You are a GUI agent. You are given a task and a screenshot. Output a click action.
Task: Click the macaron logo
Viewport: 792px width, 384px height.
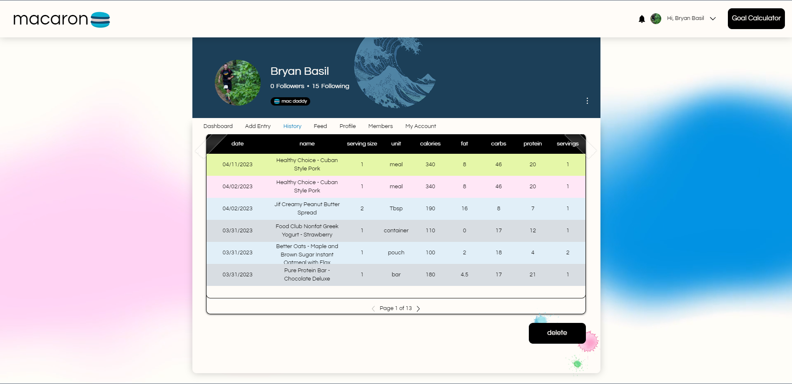pyautogui.click(x=62, y=19)
